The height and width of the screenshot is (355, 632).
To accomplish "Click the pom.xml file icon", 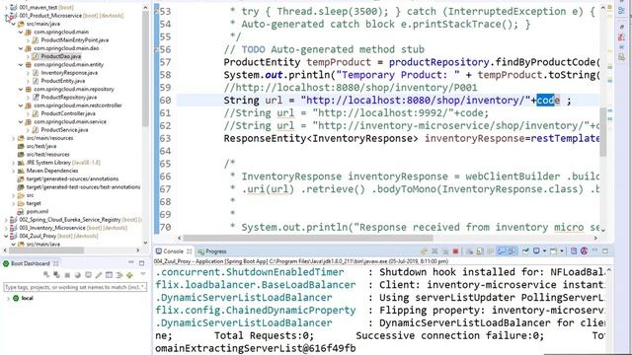I will pyautogui.click(x=21, y=211).
